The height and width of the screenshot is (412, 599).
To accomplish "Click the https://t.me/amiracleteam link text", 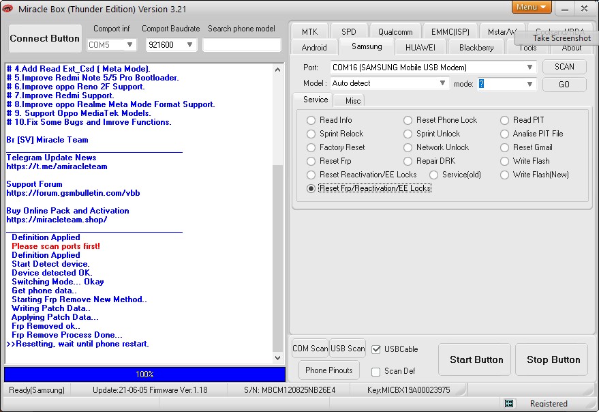I will (x=57, y=166).
